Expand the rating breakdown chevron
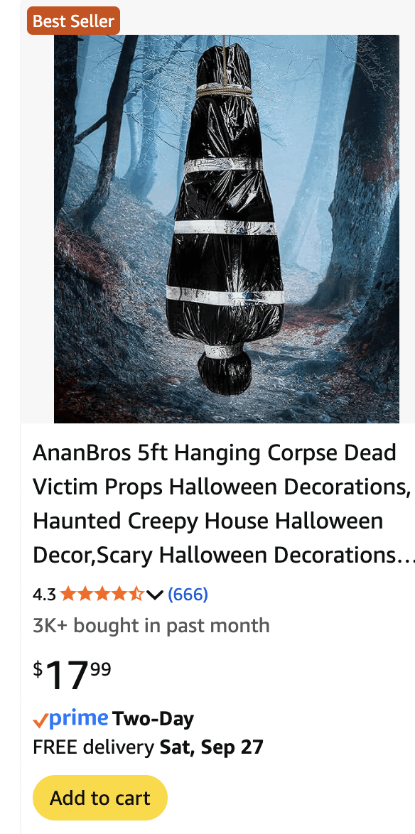 (x=154, y=595)
